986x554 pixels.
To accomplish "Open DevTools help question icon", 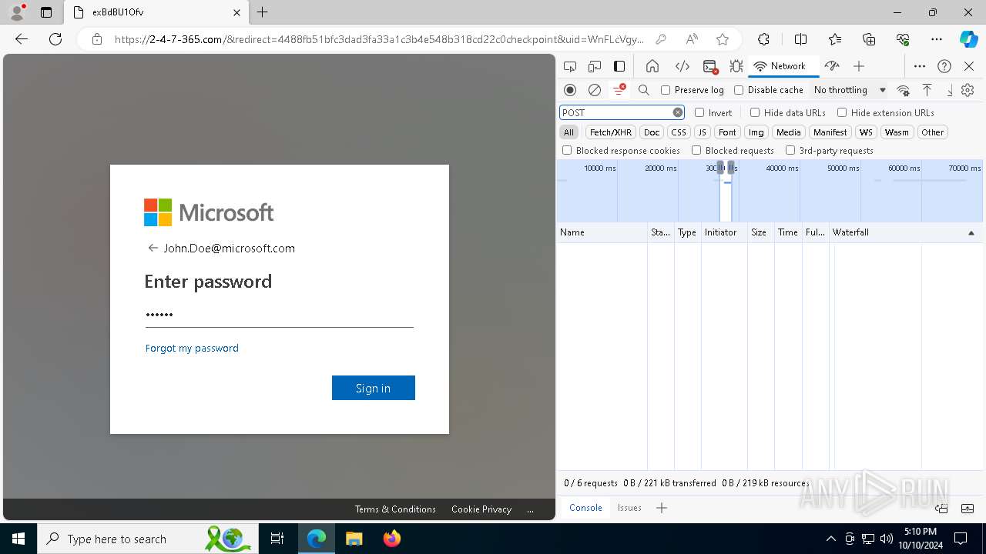I will (x=944, y=66).
